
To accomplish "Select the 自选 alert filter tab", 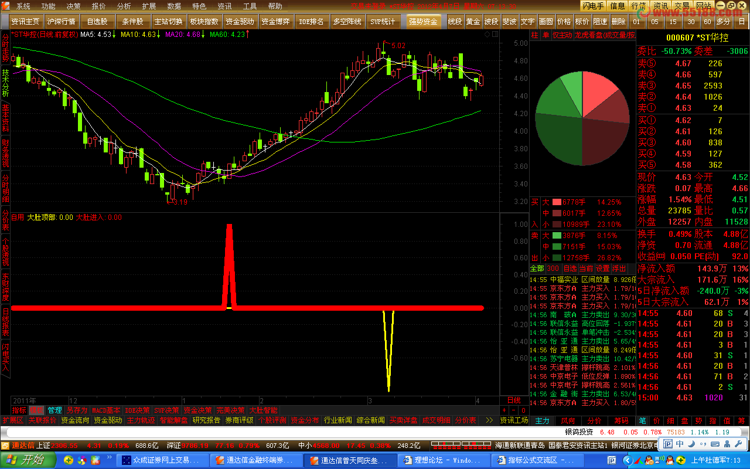I will click(x=570, y=269).
